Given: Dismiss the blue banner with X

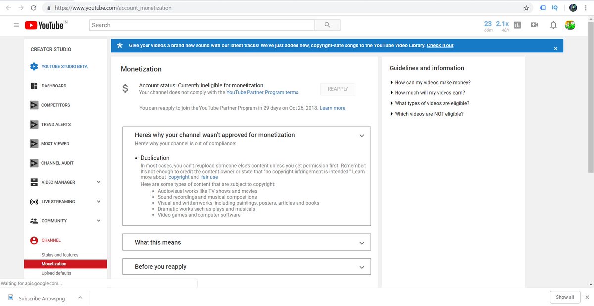Looking at the screenshot, I should (x=555, y=48).
